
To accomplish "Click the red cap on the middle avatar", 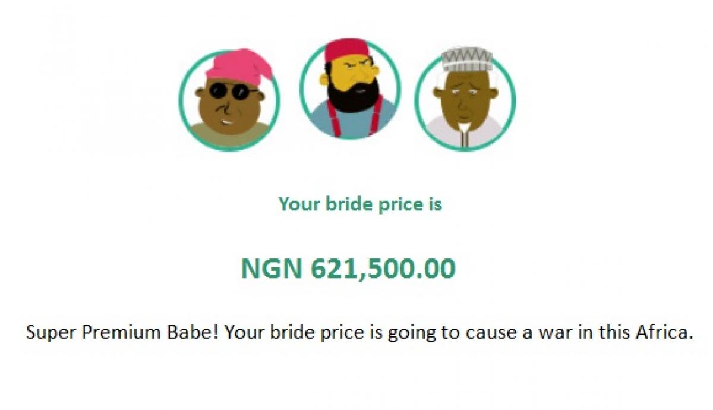I will [x=349, y=52].
